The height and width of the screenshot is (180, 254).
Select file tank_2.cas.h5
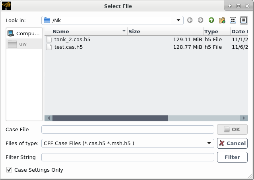pos(72,39)
